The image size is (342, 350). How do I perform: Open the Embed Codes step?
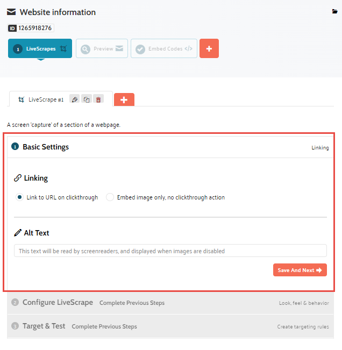point(163,48)
